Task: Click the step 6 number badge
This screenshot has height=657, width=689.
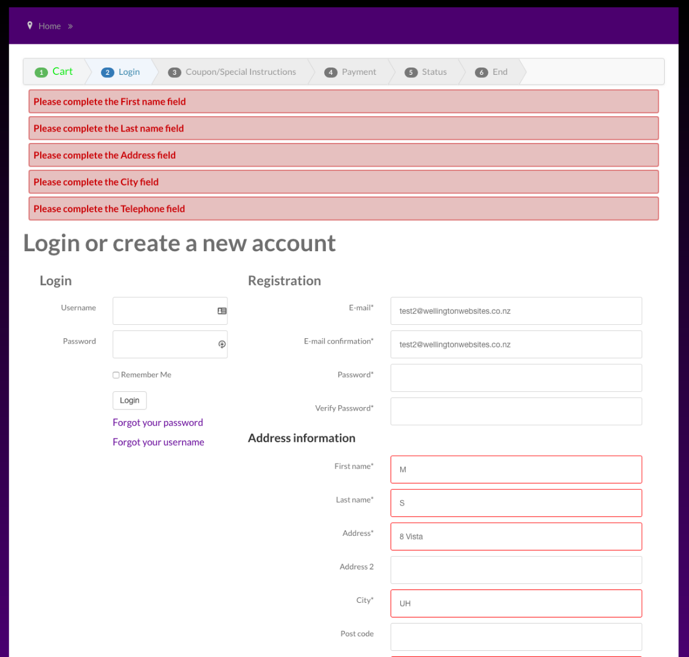Action: click(482, 72)
